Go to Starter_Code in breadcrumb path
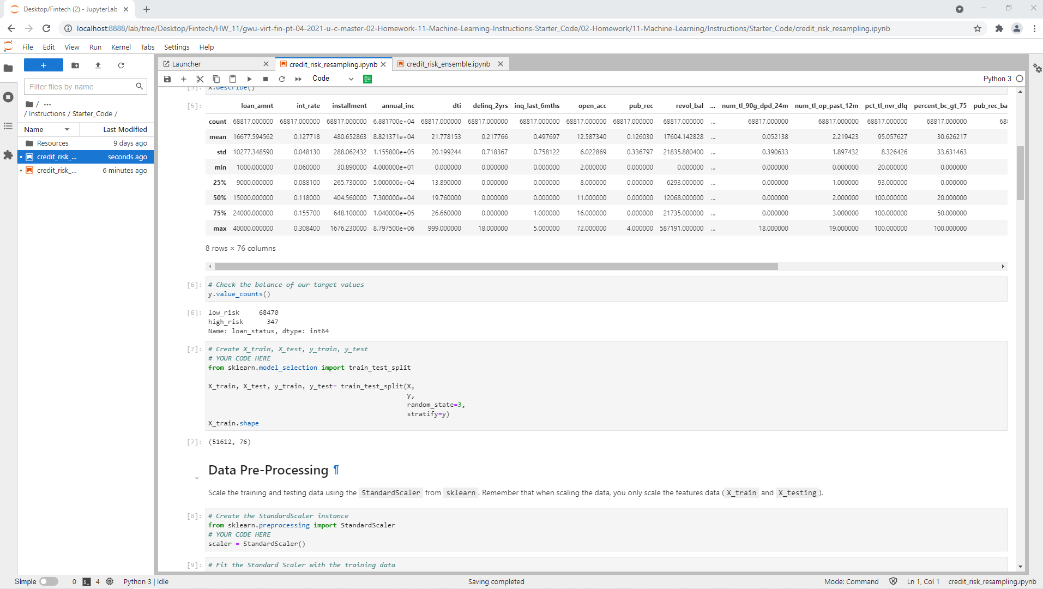The image size is (1043, 589). [x=92, y=114]
